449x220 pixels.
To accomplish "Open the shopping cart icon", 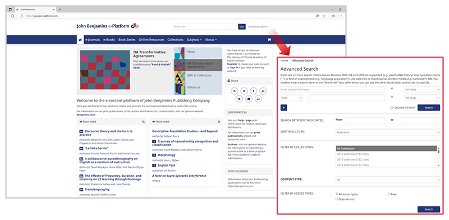I will tap(269, 40).
